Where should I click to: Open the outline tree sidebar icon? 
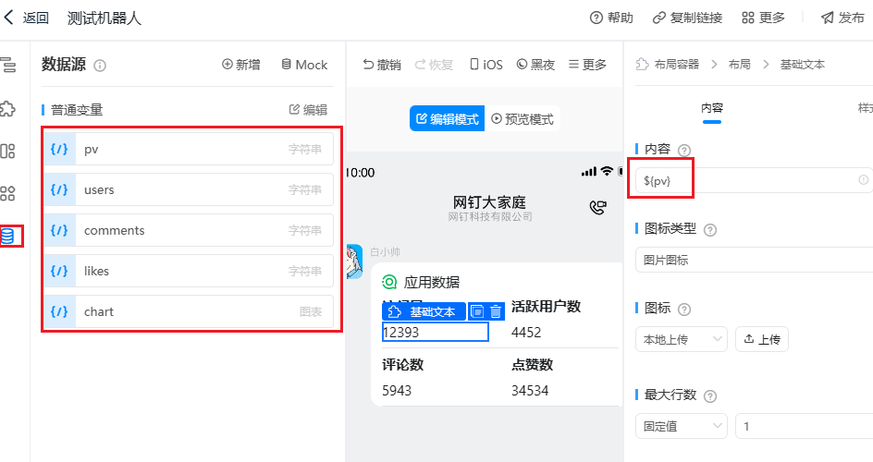pyautogui.click(x=8, y=65)
